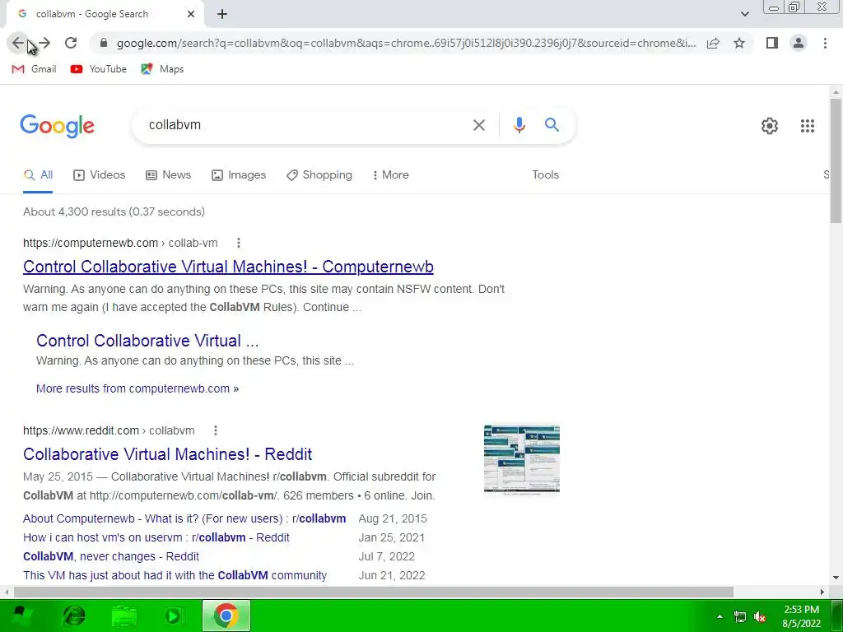Image resolution: width=843 pixels, height=632 pixels.
Task: Click the Reddit result thumbnail image
Action: [521, 459]
